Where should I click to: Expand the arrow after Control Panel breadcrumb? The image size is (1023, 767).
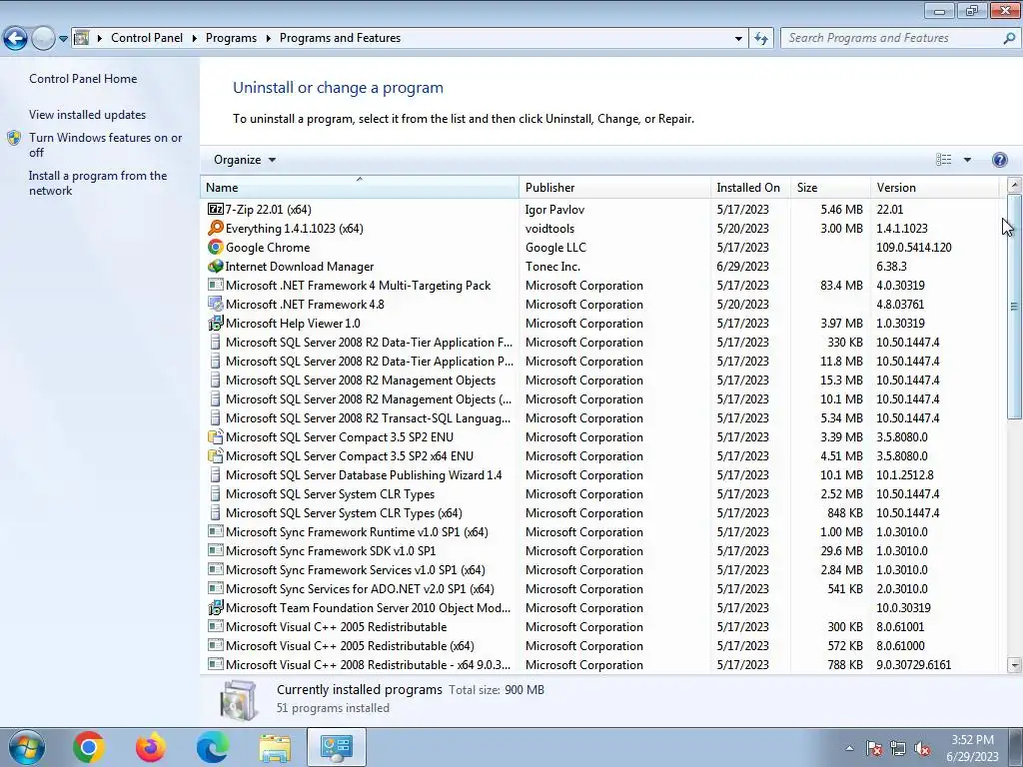(x=195, y=39)
